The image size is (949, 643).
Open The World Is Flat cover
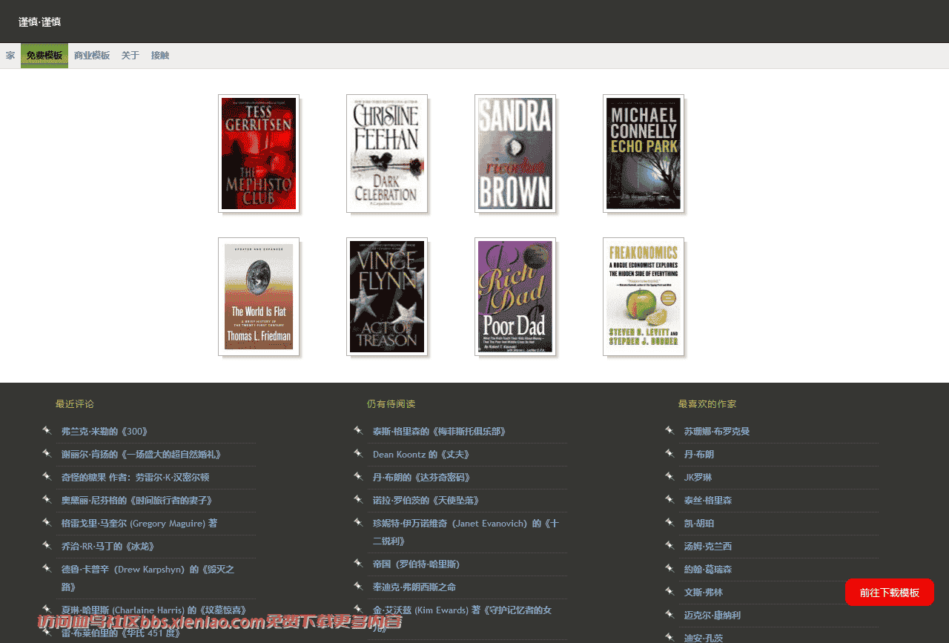[259, 297]
